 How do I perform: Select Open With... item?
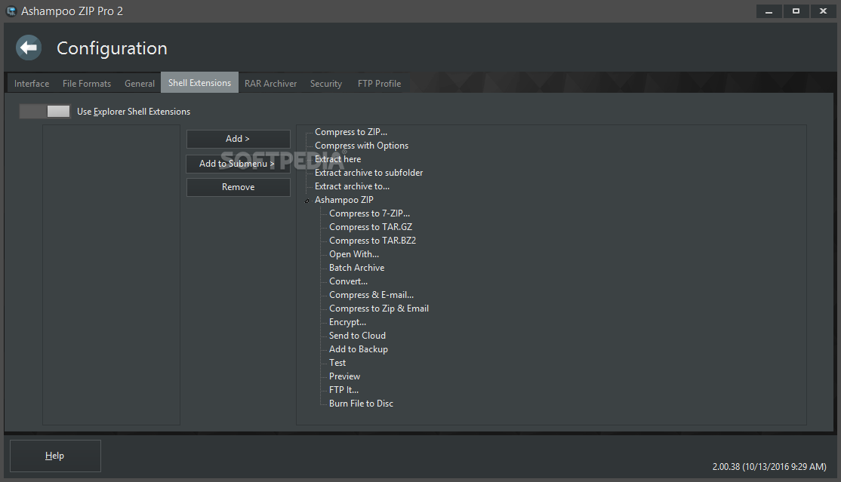click(354, 254)
